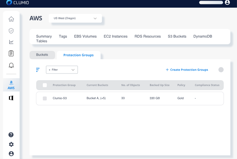Switch to the Tags tab
This screenshot has width=237, height=159.
pos(63,36)
